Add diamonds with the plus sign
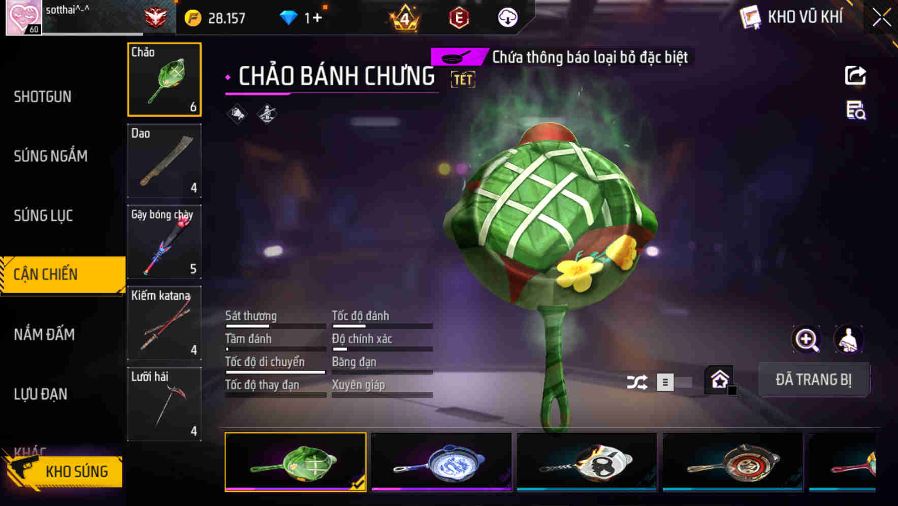 (x=317, y=18)
